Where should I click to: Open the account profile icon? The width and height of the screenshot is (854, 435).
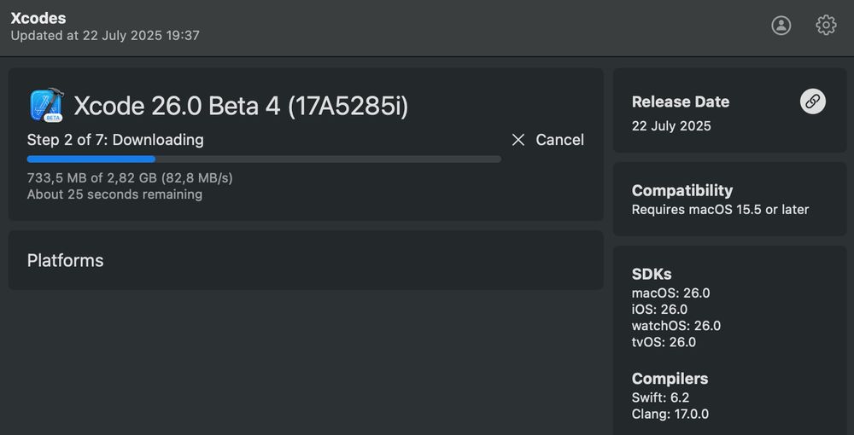(x=781, y=25)
